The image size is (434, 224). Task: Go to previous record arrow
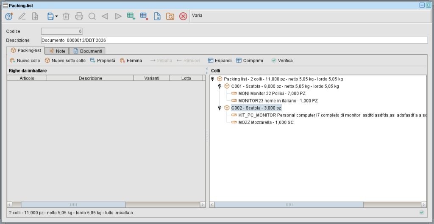point(105,17)
